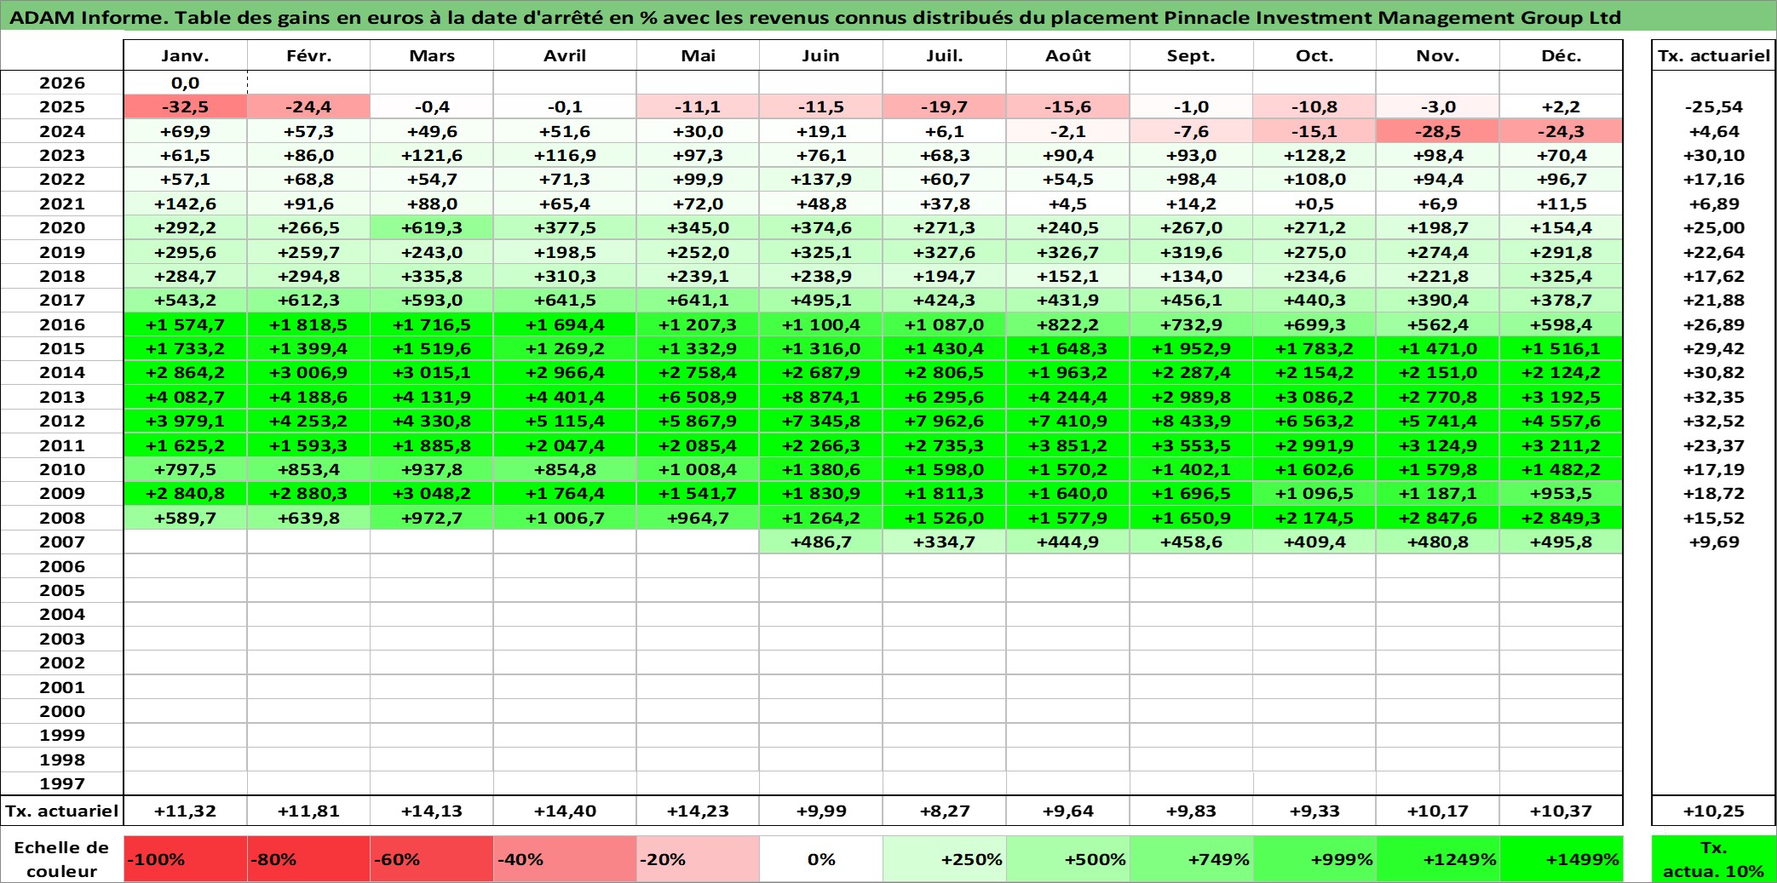Click the +9,69 actuarial rate for 2007
Image resolution: width=1777 pixels, height=883 pixels.
(x=1713, y=542)
